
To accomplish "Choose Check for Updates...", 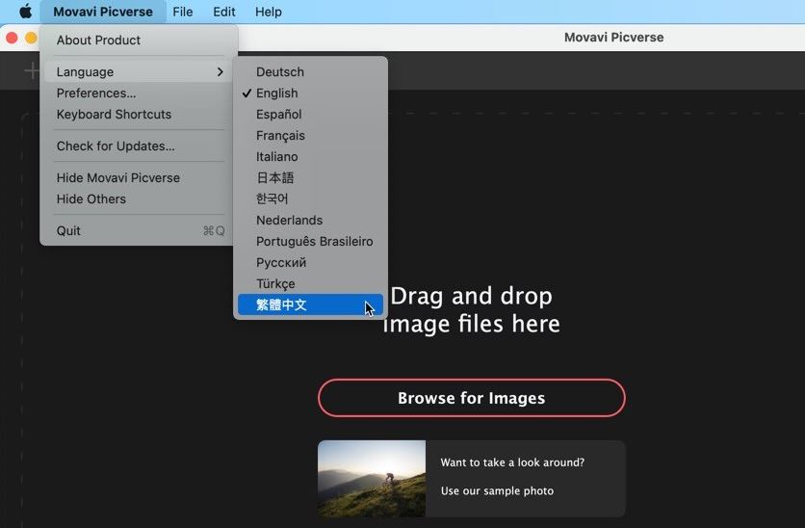I will tap(139, 145).
